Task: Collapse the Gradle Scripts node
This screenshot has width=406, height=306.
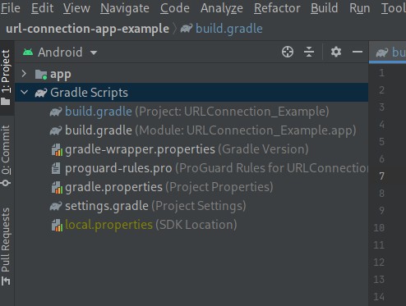Action: 25,92
